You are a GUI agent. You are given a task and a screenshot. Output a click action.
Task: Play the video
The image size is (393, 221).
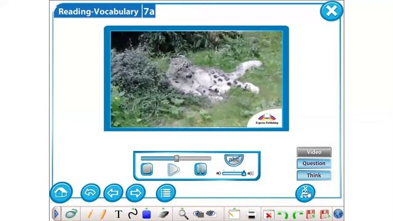point(173,169)
